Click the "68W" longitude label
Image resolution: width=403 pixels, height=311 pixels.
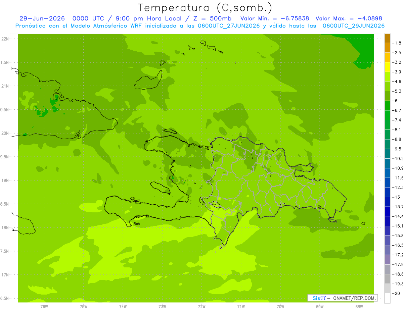359,306
